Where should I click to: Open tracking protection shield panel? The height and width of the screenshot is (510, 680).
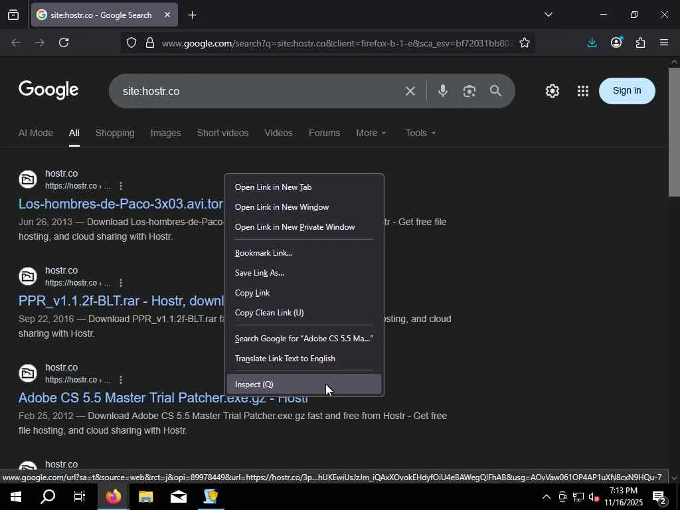click(131, 42)
